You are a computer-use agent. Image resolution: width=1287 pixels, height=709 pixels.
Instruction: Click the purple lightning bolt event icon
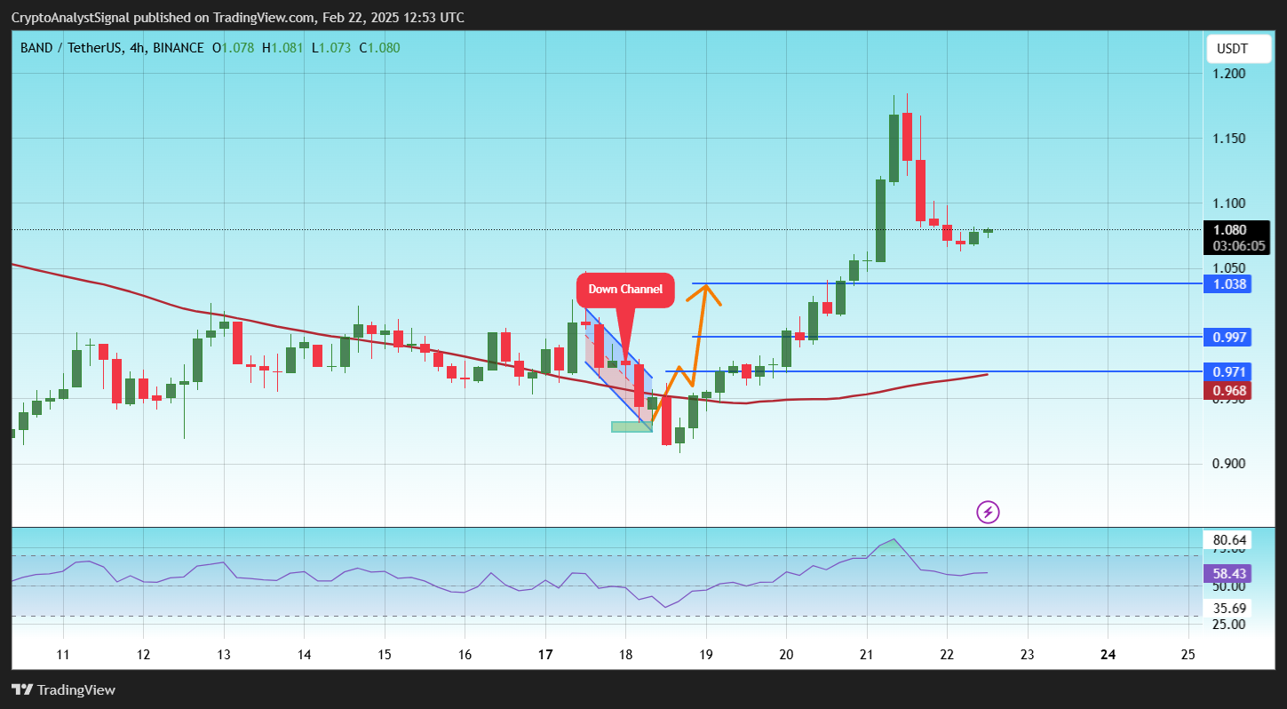(x=989, y=512)
